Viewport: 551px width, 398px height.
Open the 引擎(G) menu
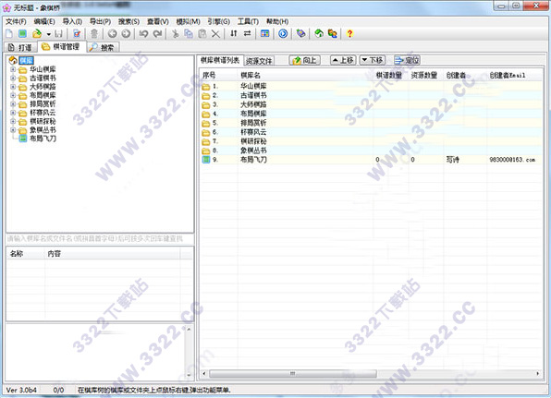click(x=218, y=21)
